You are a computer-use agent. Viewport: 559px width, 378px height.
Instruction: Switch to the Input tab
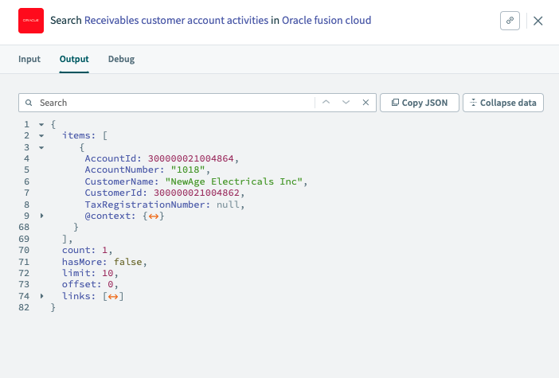pyautogui.click(x=29, y=59)
